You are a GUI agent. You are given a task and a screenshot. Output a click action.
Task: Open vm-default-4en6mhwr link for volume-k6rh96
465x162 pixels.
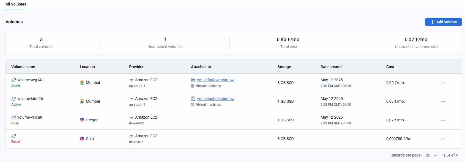tap(216, 99)
